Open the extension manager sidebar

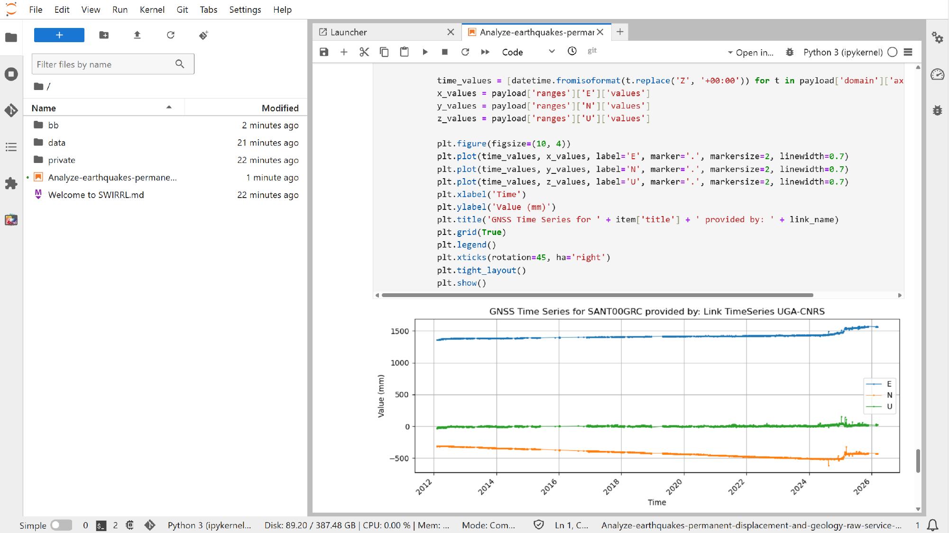(x=11, y=184)
